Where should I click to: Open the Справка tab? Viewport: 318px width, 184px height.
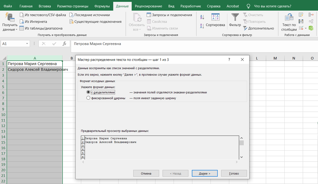coord(214,6)
